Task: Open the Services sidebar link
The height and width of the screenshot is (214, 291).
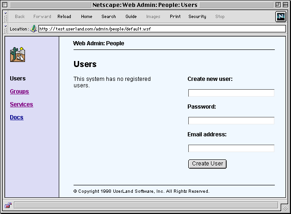Action: (x=21, y=104)
